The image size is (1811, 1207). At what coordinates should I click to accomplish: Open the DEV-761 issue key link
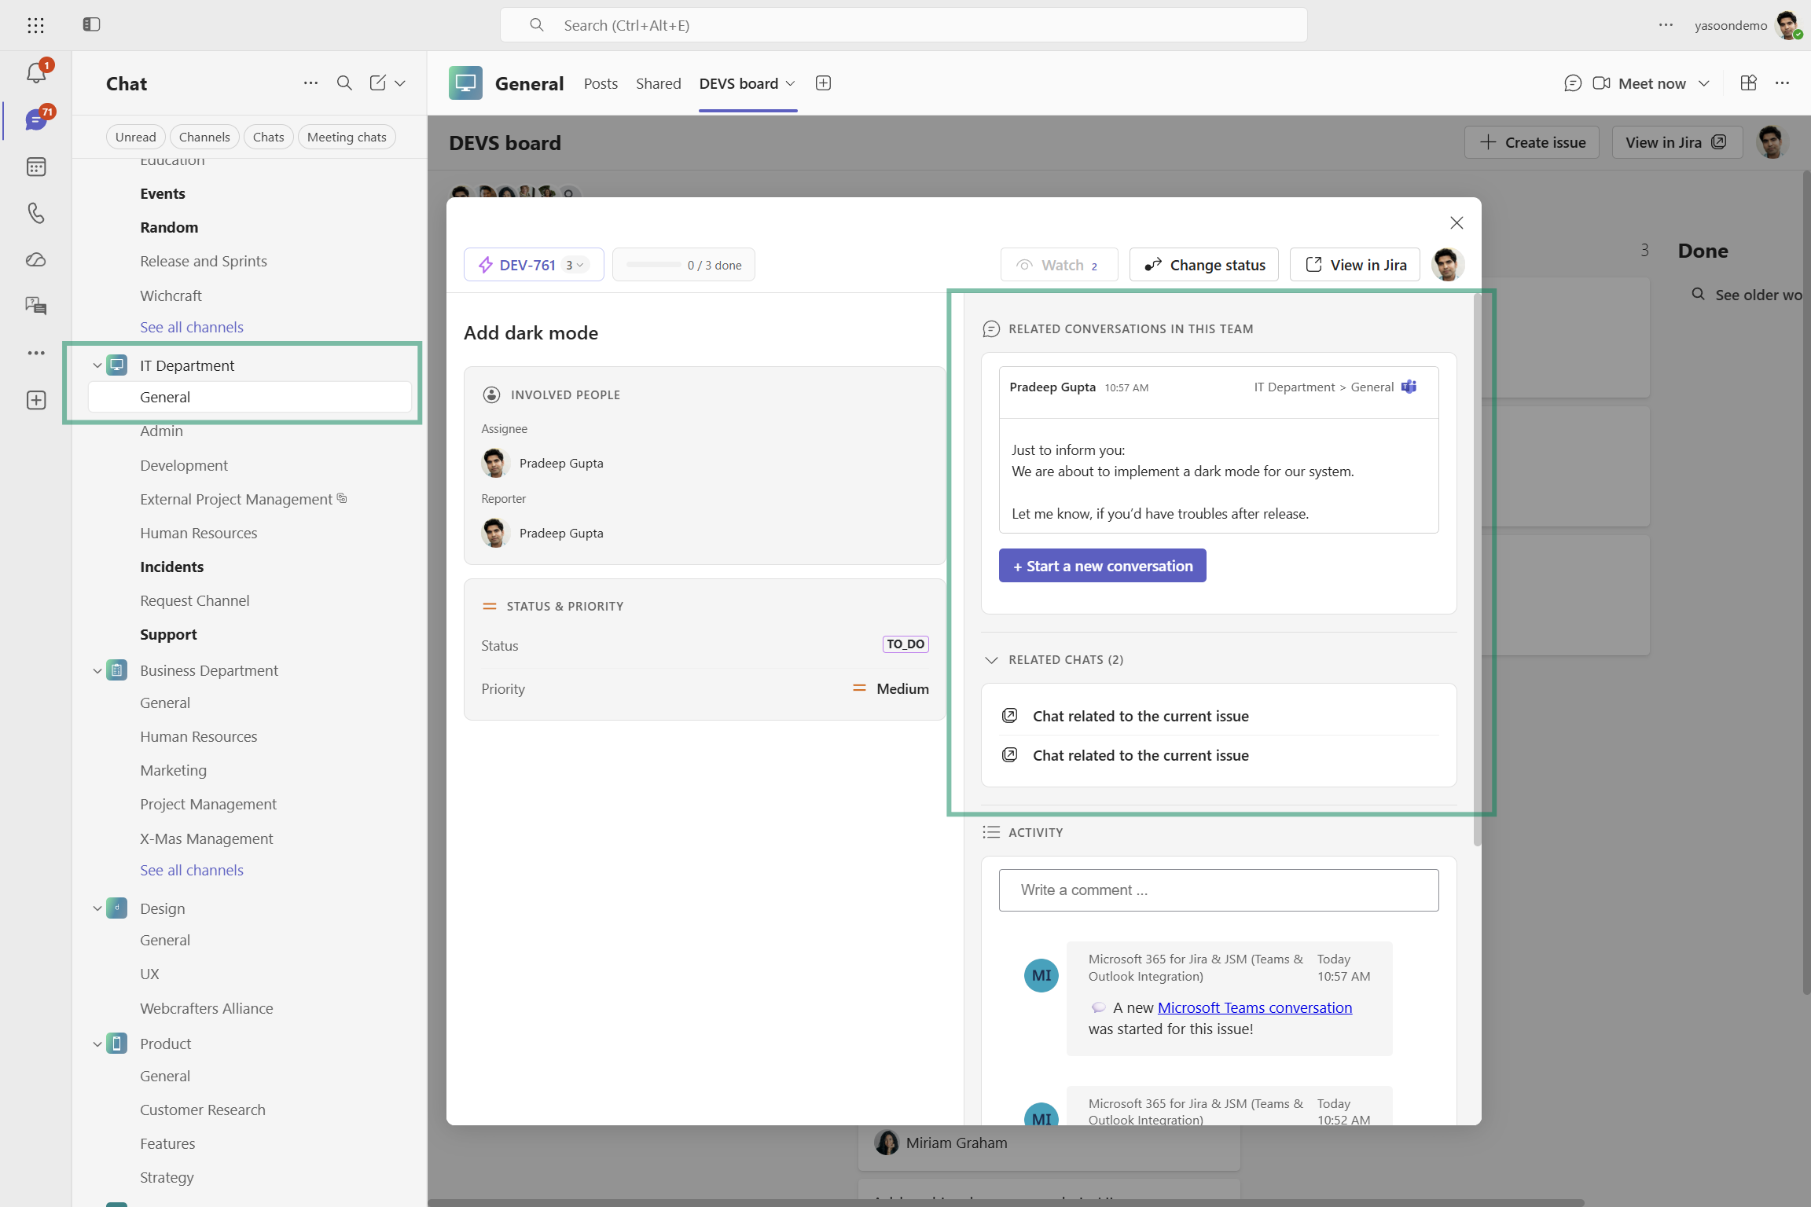click(x=527, y=265)
